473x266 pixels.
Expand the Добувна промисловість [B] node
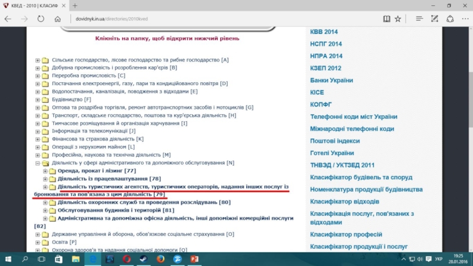[37, 68]
